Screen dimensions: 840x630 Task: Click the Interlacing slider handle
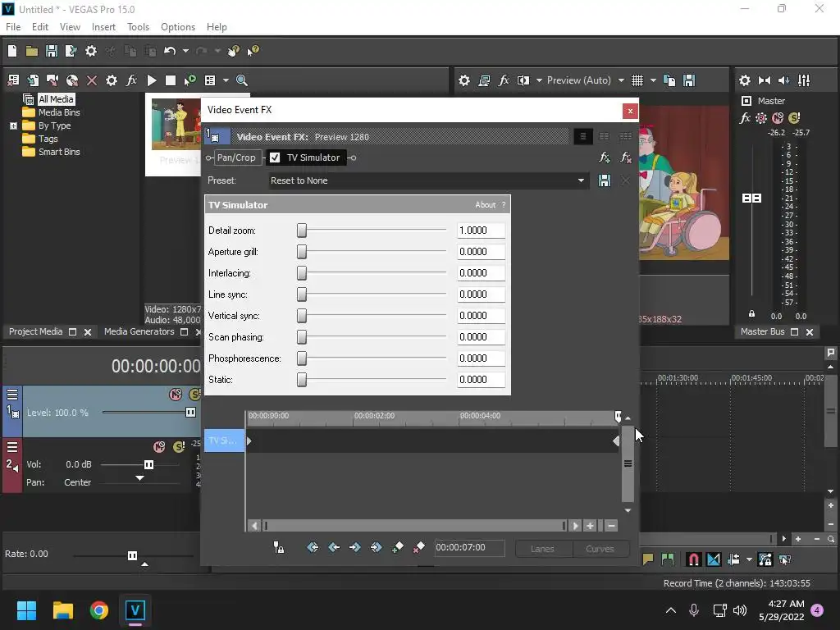click(x=302, y=273)
